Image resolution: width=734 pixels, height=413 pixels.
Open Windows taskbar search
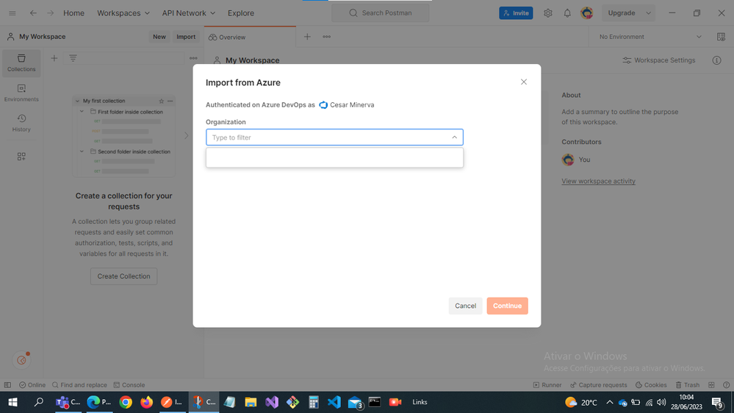tap(39, 402)
